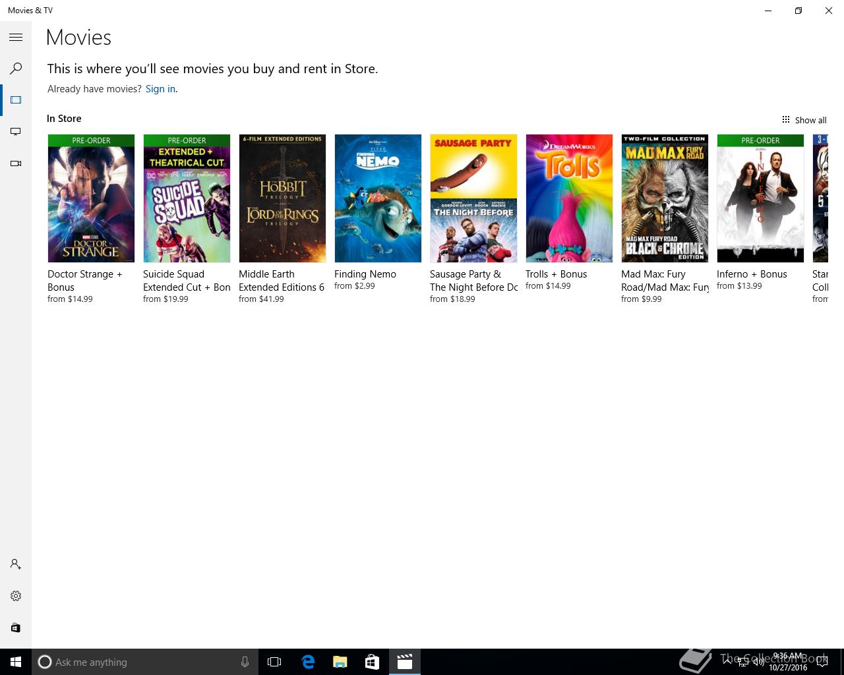Open the Windows Start menu
Screen dimensions: 844x675
click(x=16, y=662)
